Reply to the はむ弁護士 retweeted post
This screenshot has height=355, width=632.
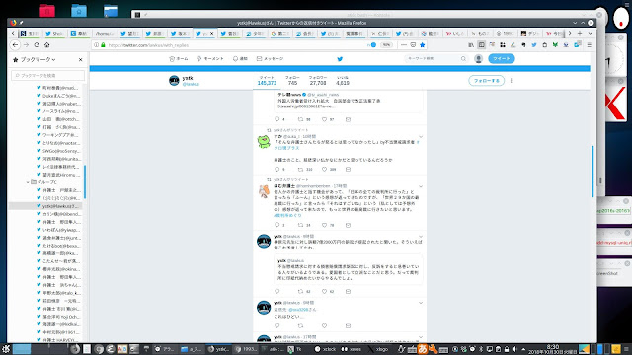276,225
